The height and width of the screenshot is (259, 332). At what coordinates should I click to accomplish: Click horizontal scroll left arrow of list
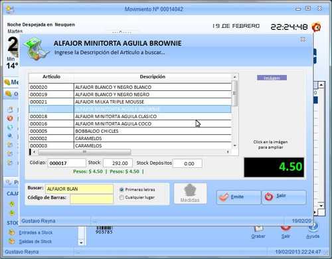tap(34, 152)
